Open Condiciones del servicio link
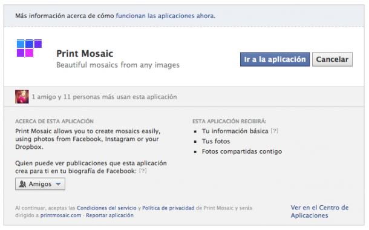This screenshot has height=230, width=369. [106, 208]
